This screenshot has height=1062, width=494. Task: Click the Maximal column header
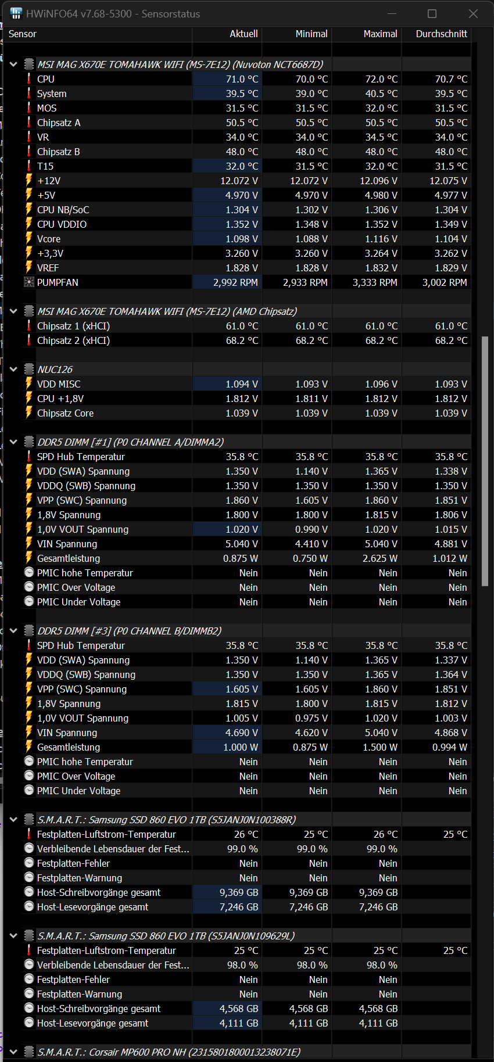366,34
